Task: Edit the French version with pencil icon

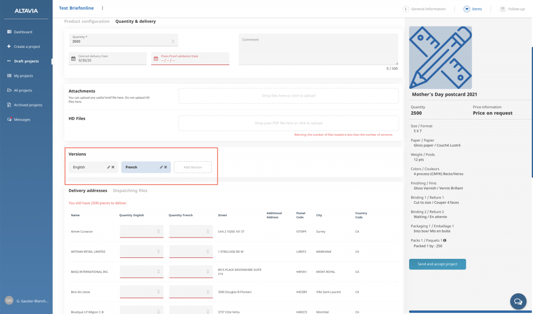Action: 161,167
